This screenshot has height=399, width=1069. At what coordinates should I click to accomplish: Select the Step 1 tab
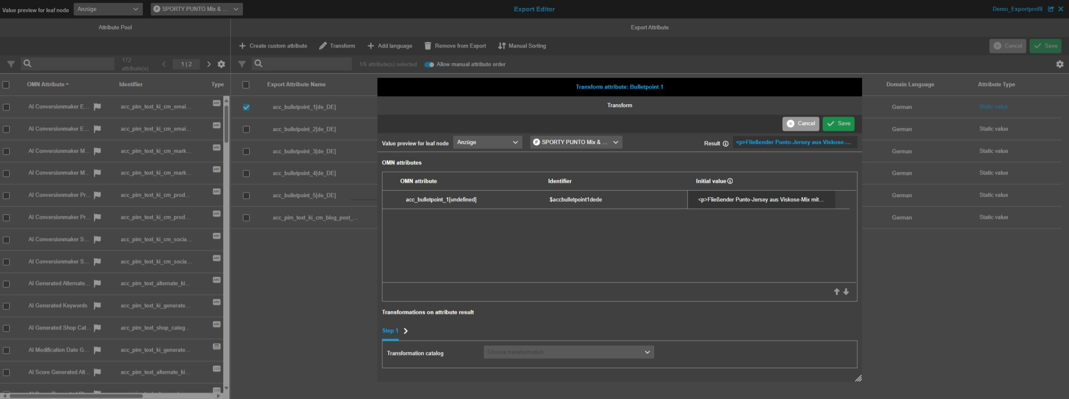[x=390, y=331]
